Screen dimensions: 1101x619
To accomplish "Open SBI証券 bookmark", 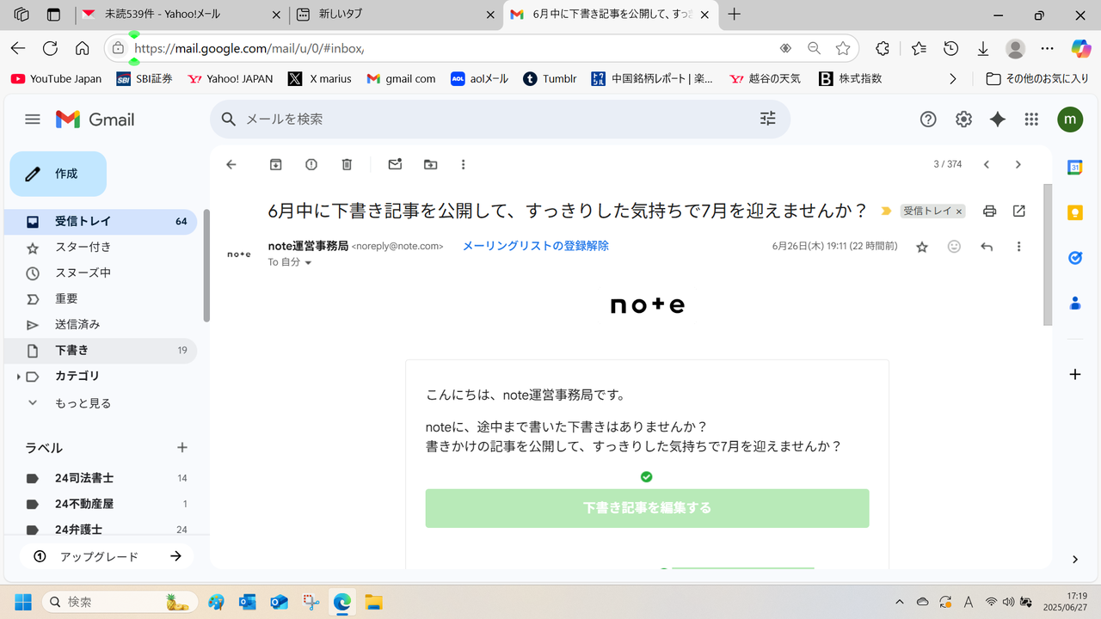I will pos(144,78).
